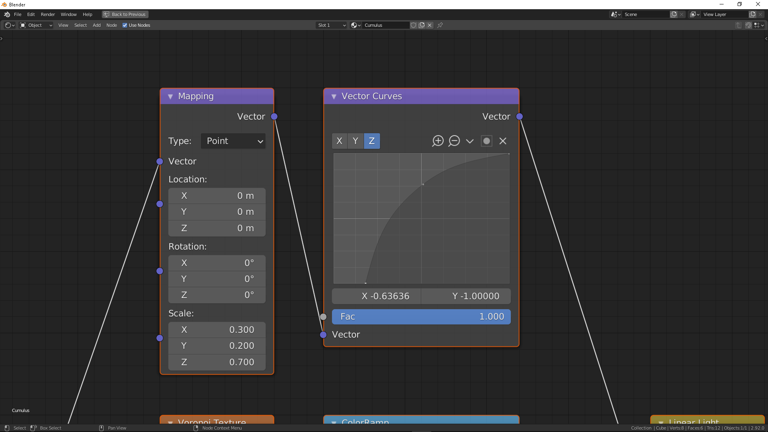Image resolution: width=768 pixels, height=432 pixels.
Task: Click the Scale Z 0.700 field
Action: (x=217, y=362)
